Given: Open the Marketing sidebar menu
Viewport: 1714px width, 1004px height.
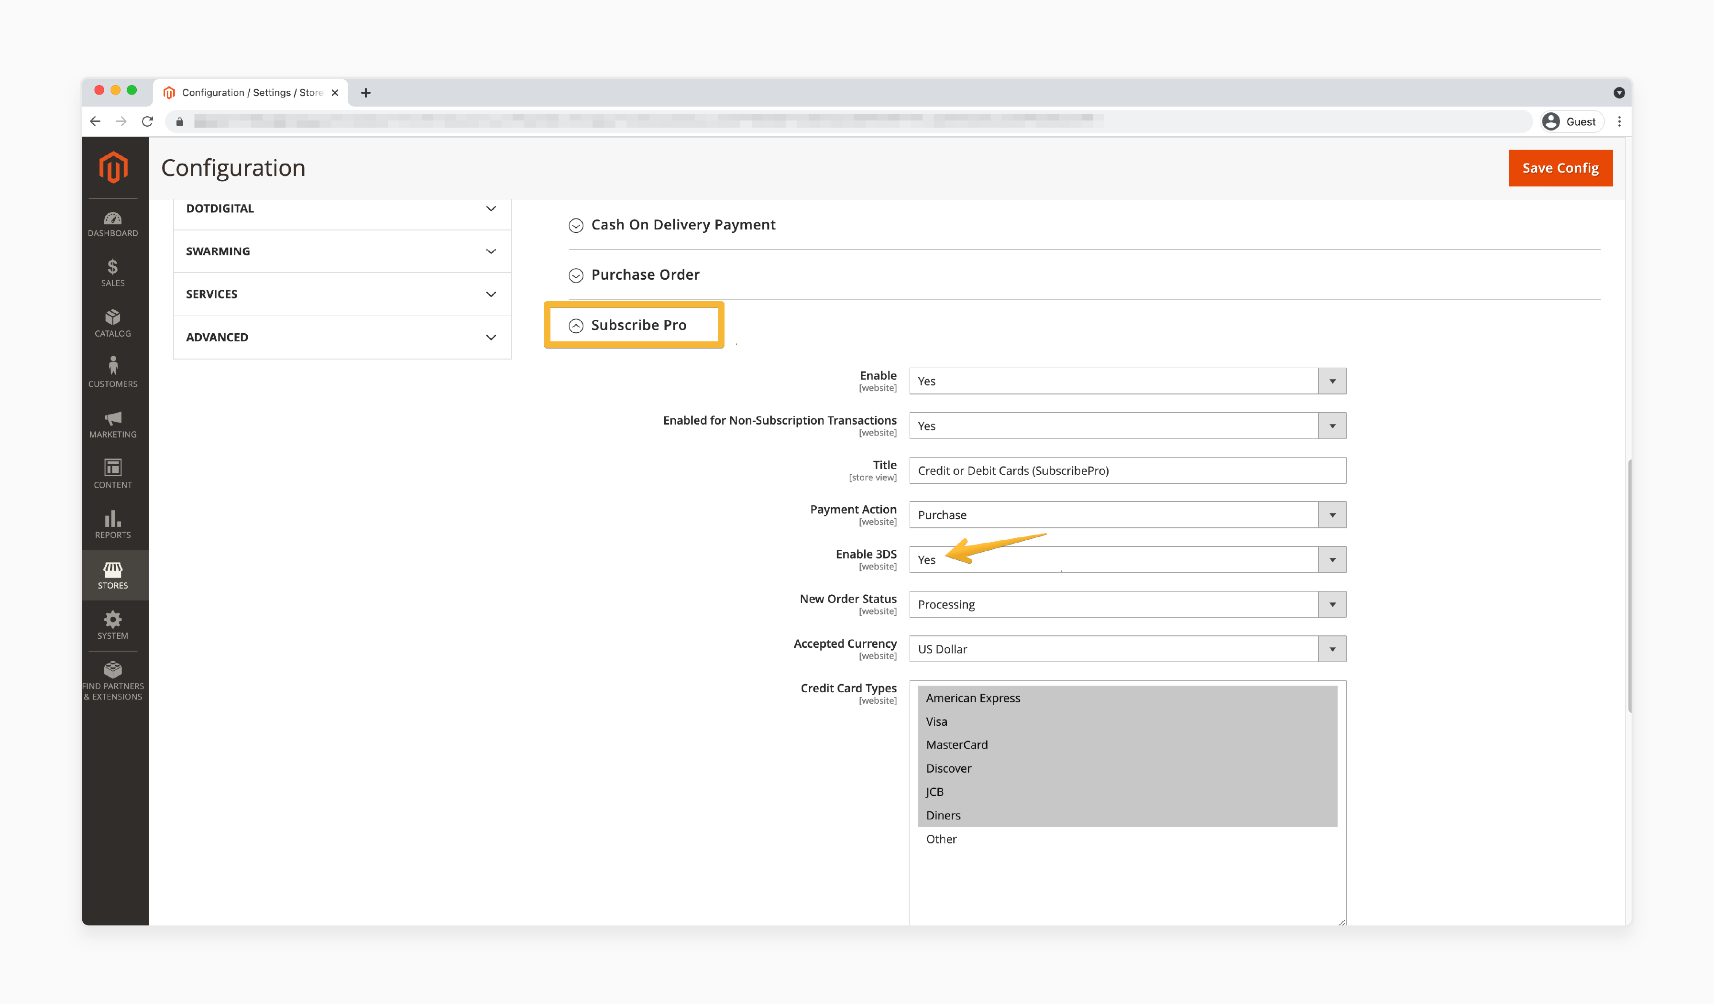Looking at the screenshot, I should click(113, 424).
